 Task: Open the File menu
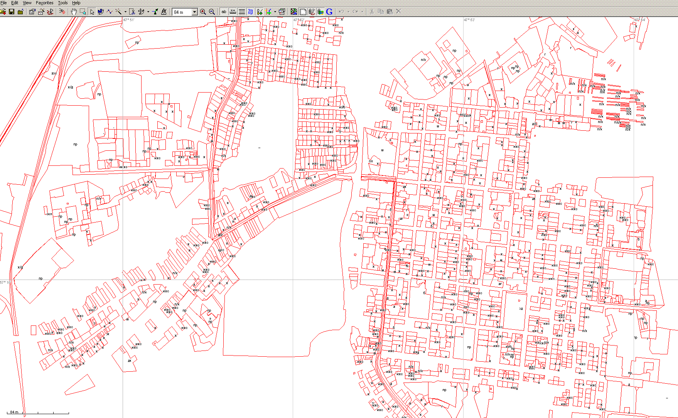tap(4, 3)
